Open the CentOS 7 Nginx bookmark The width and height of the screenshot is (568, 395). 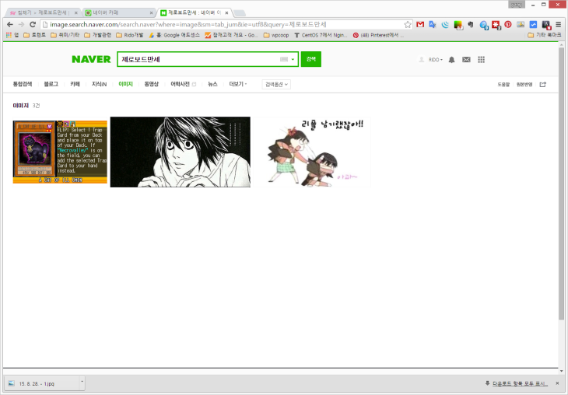321,35
